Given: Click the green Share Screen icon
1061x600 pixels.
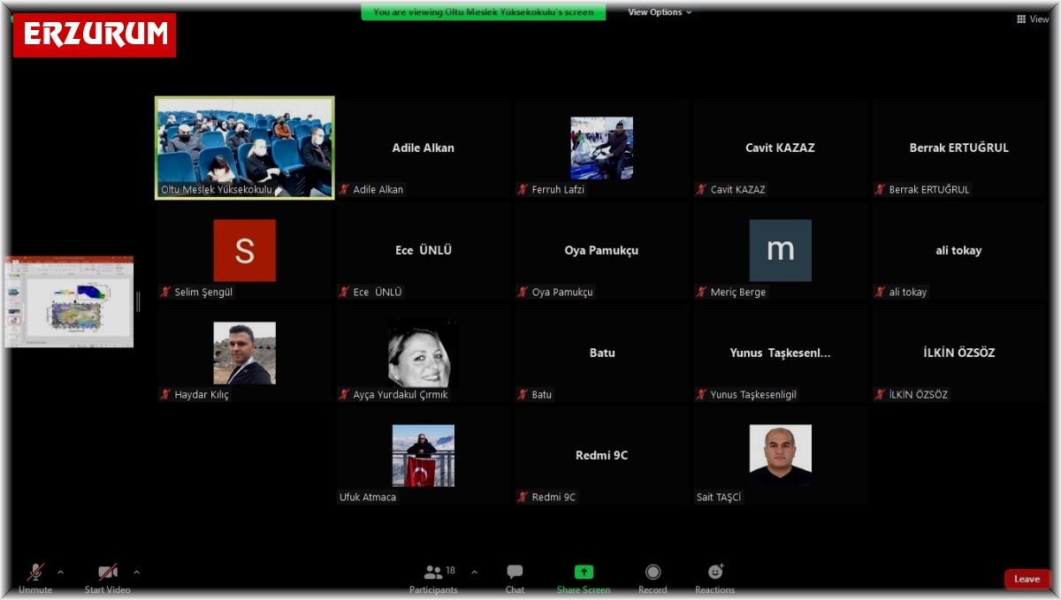Looking at the screenshot, I should pos(584,573).
